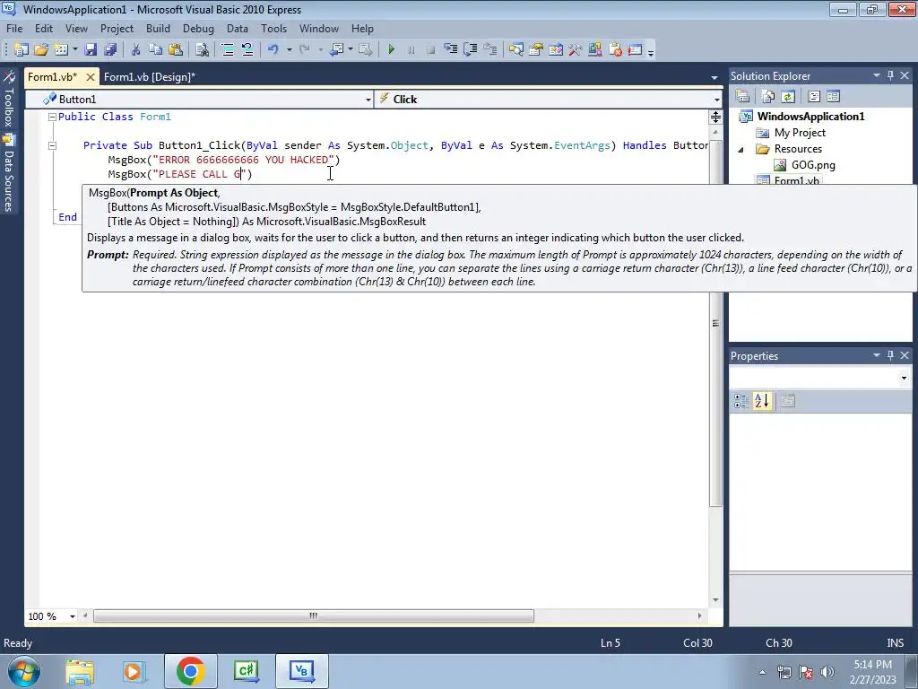Open the Undo history dropdown arrow
Screen dimensions: 918x689
coord(290,50)
